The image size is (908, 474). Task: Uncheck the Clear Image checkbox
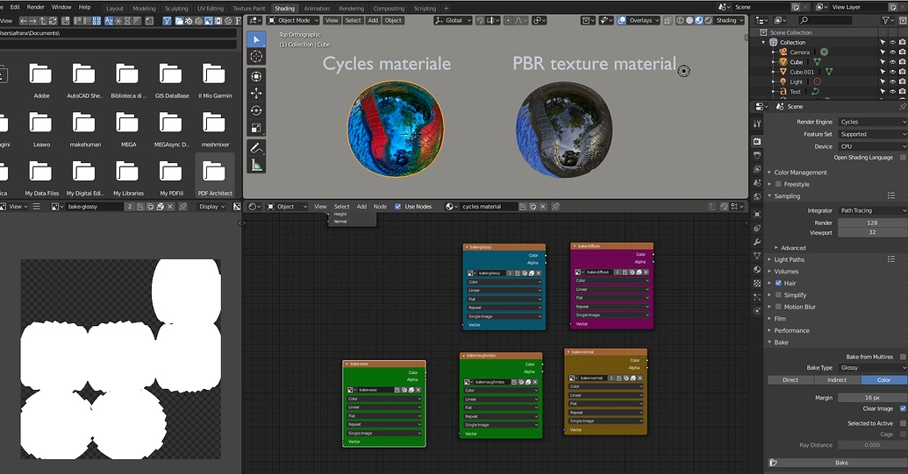[903, 408]
